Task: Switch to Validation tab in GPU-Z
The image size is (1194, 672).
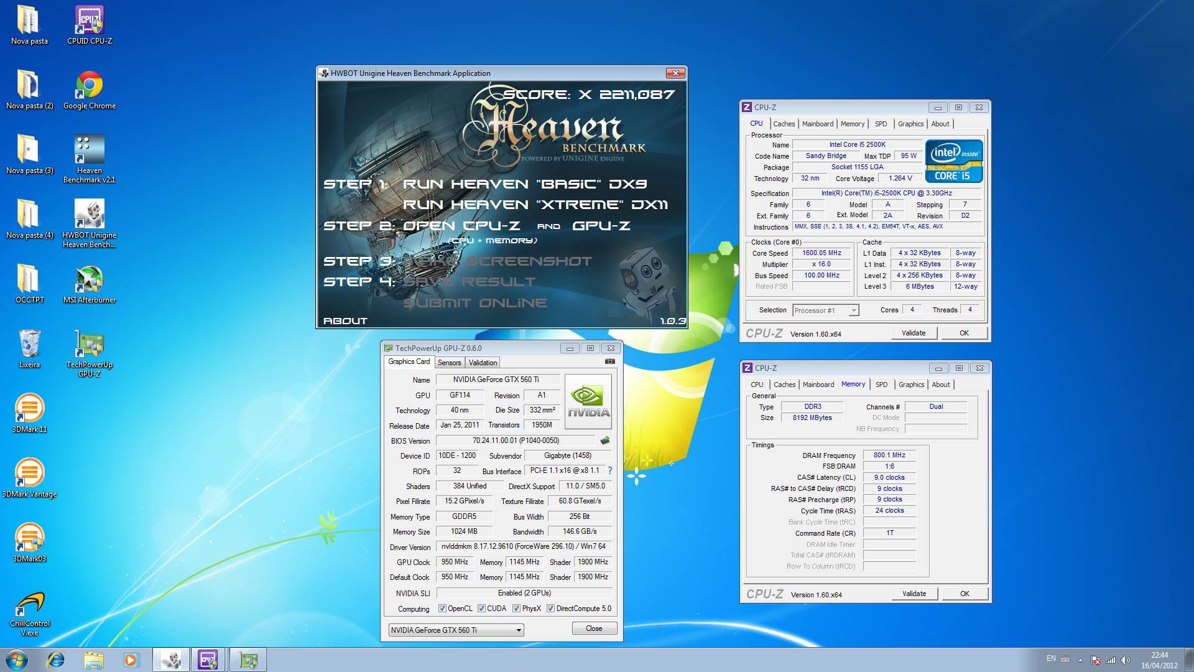Action: 483,363
